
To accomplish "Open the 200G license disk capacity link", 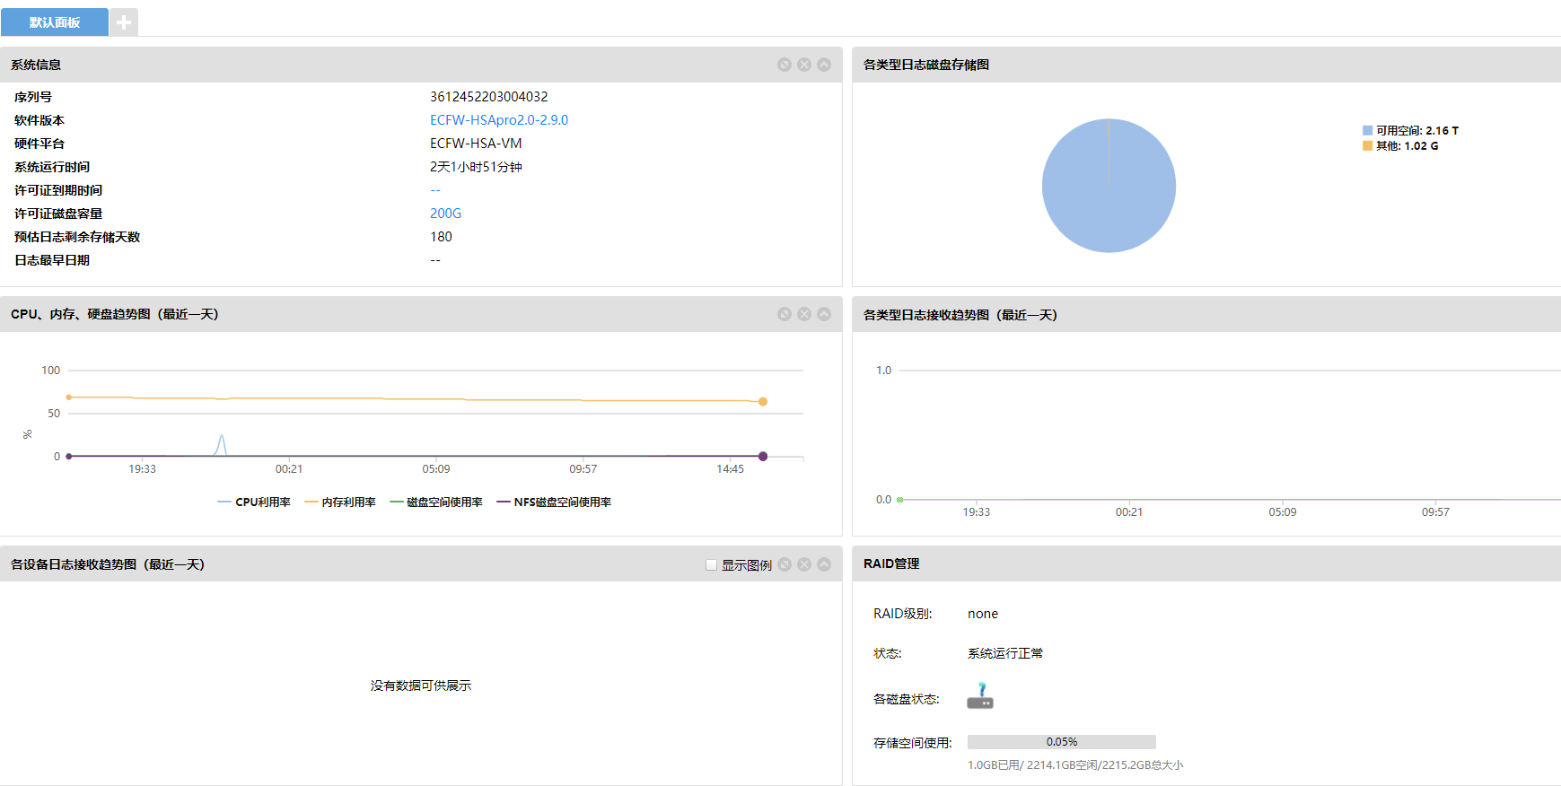I will pyautogui.click(x=445, y=214).
